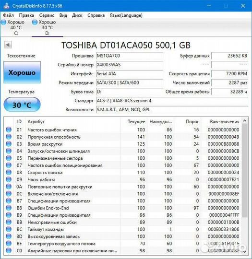Viewport: 252px width, 259px height.
Task: Minimize the CrystalDiskInfo window
Action: click(x=209, y=6)
